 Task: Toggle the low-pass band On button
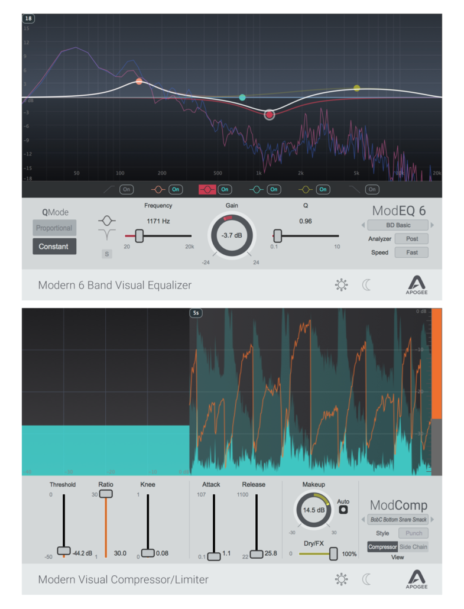click(x=372, y=190)
